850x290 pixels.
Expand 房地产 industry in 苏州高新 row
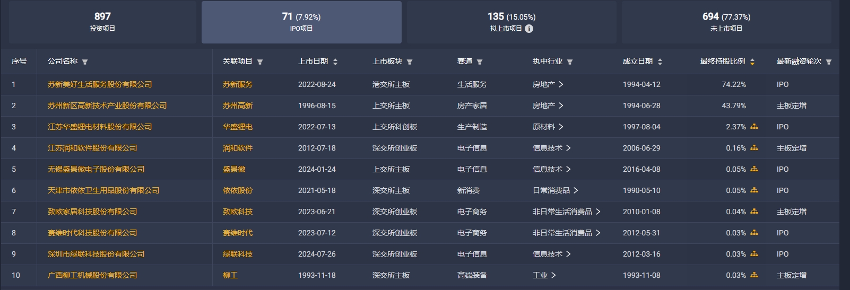pos(561,106)
